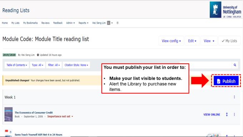Image resolution: width=243 pixels, height=137 pixels.
Task: Click the Week 1 section heading
Action: (x=10, y=97)
